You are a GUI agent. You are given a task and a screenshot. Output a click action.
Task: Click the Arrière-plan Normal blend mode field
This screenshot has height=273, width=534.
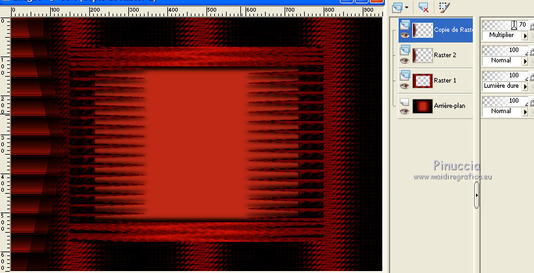tap(502, 111)
